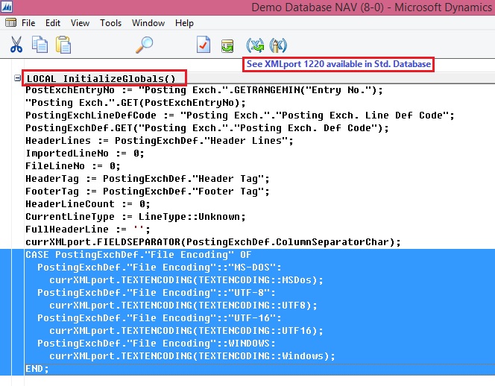
Task: Click the FullHeaderLine := '' line
Action: [x=88, y=229]
